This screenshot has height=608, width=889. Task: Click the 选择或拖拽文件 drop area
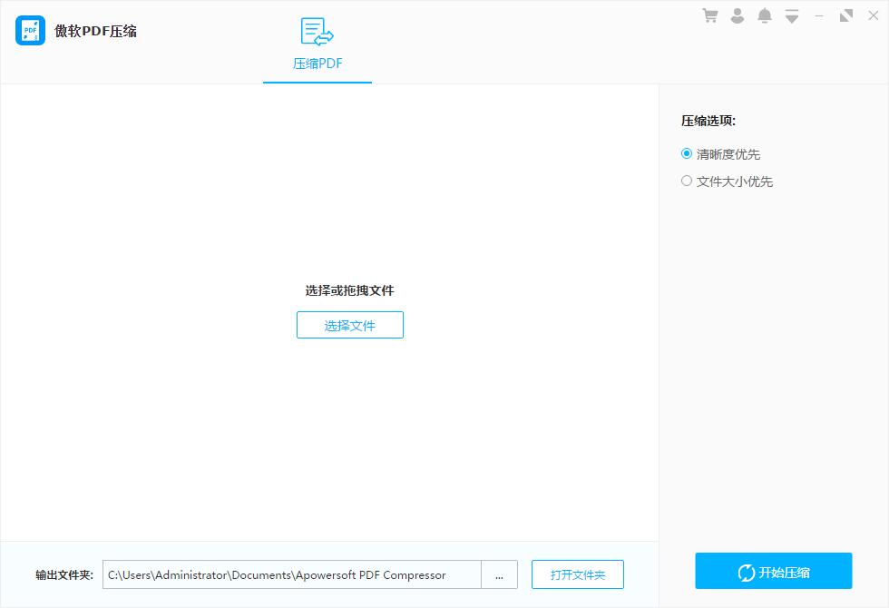[x=349, y=290]
